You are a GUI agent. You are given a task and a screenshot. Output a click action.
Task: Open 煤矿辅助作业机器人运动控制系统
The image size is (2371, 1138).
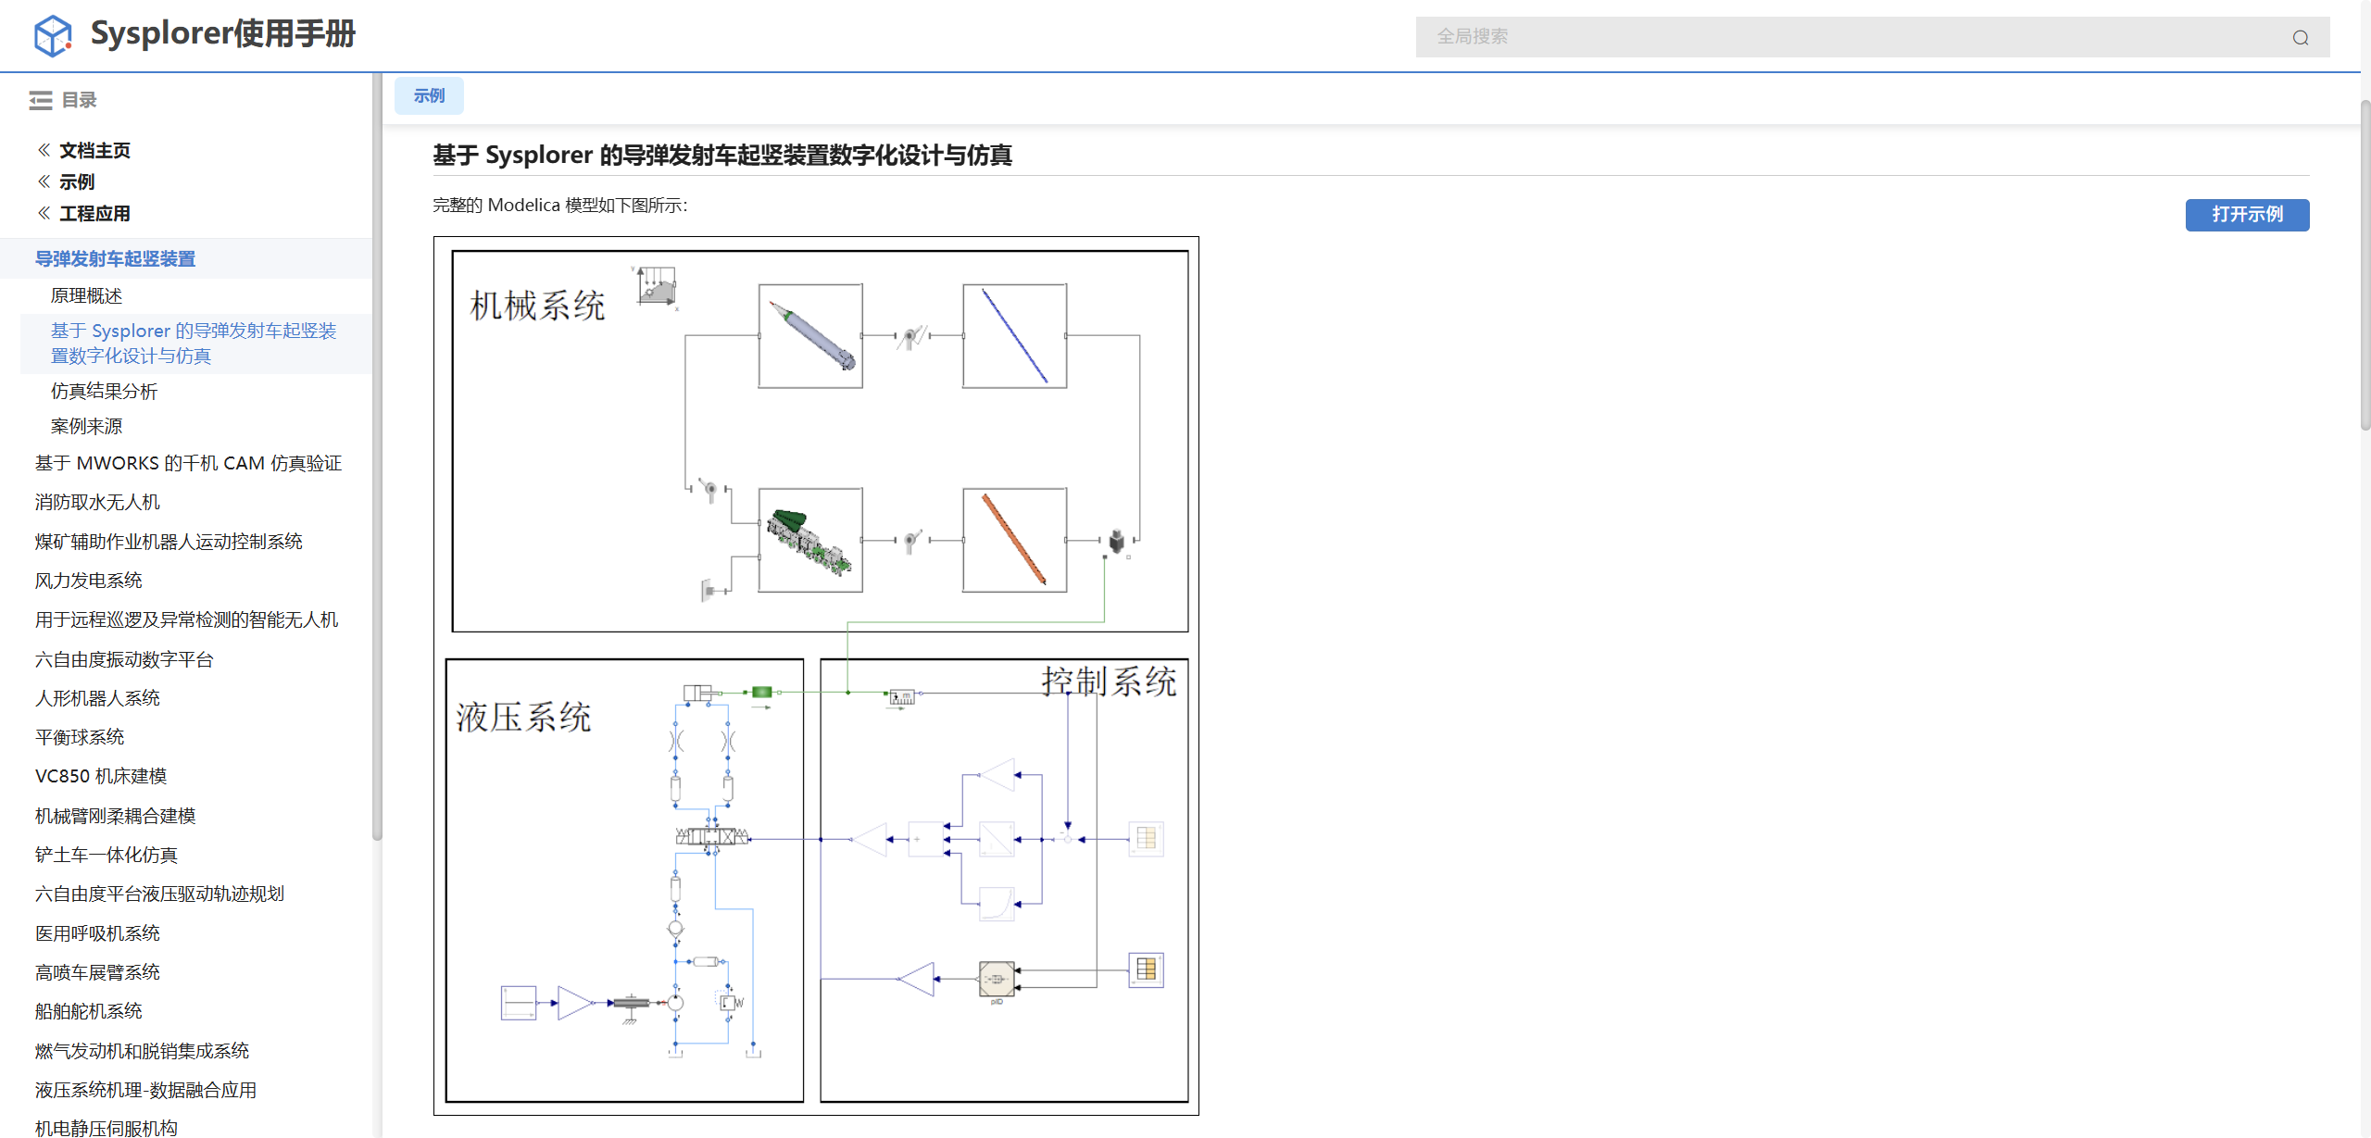(x=169, y=542)
